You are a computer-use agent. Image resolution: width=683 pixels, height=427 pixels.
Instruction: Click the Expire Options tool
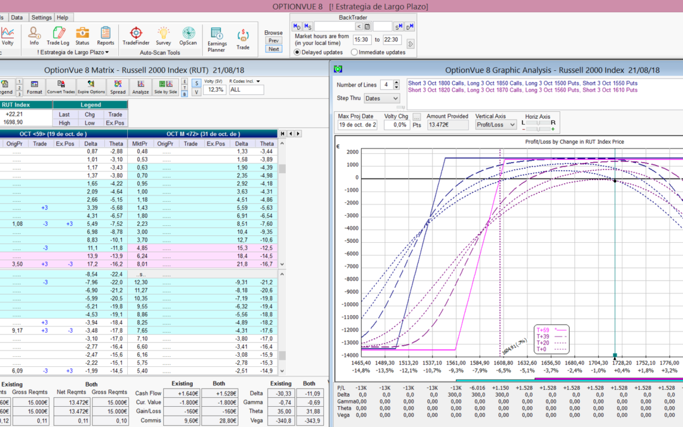(x=92, y=87)
